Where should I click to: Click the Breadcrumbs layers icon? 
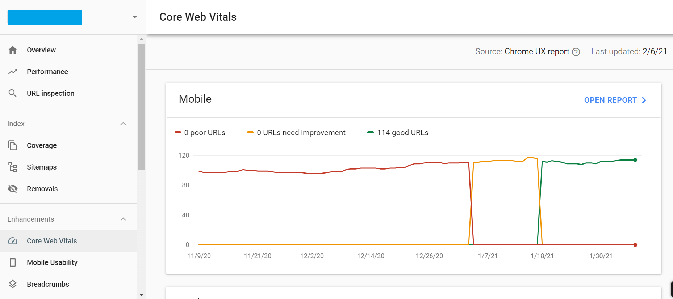[13, 284]
